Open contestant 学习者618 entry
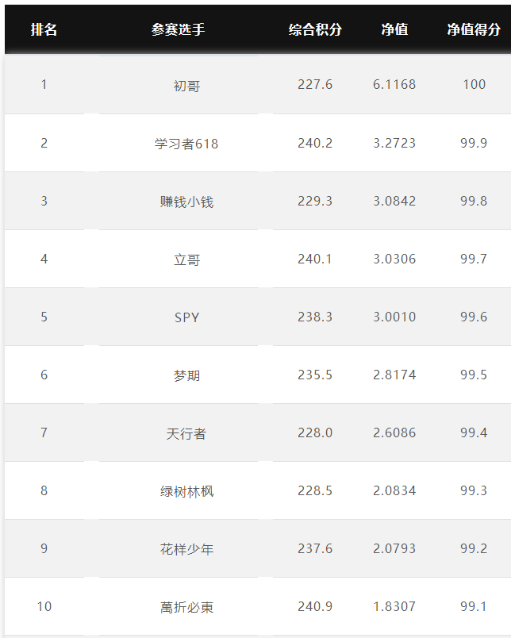 tap(186, 143)
